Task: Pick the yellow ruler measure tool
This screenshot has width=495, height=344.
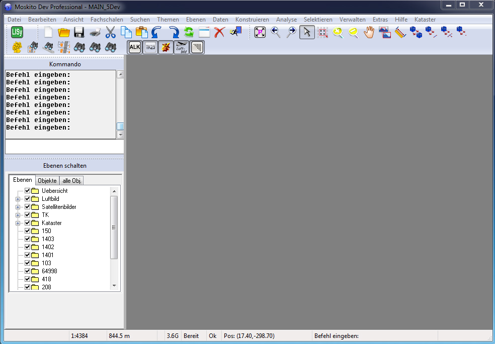Action: [x=400, y=32]
